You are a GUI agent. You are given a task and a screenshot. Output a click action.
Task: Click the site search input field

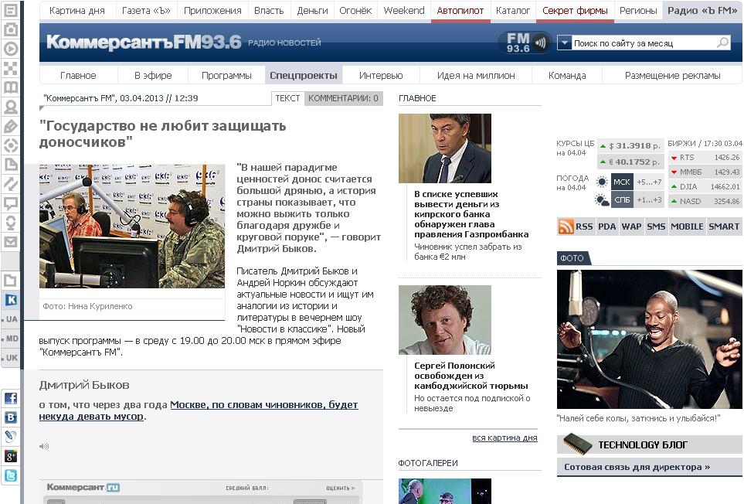pyautogui.click(x=644, y=43)
